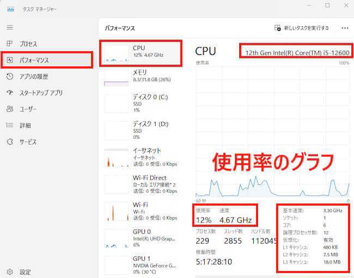The height and width of the screenshot is (278, 354).
Task: Open 設定 at sidebar bottom
Action: point(47,272)
